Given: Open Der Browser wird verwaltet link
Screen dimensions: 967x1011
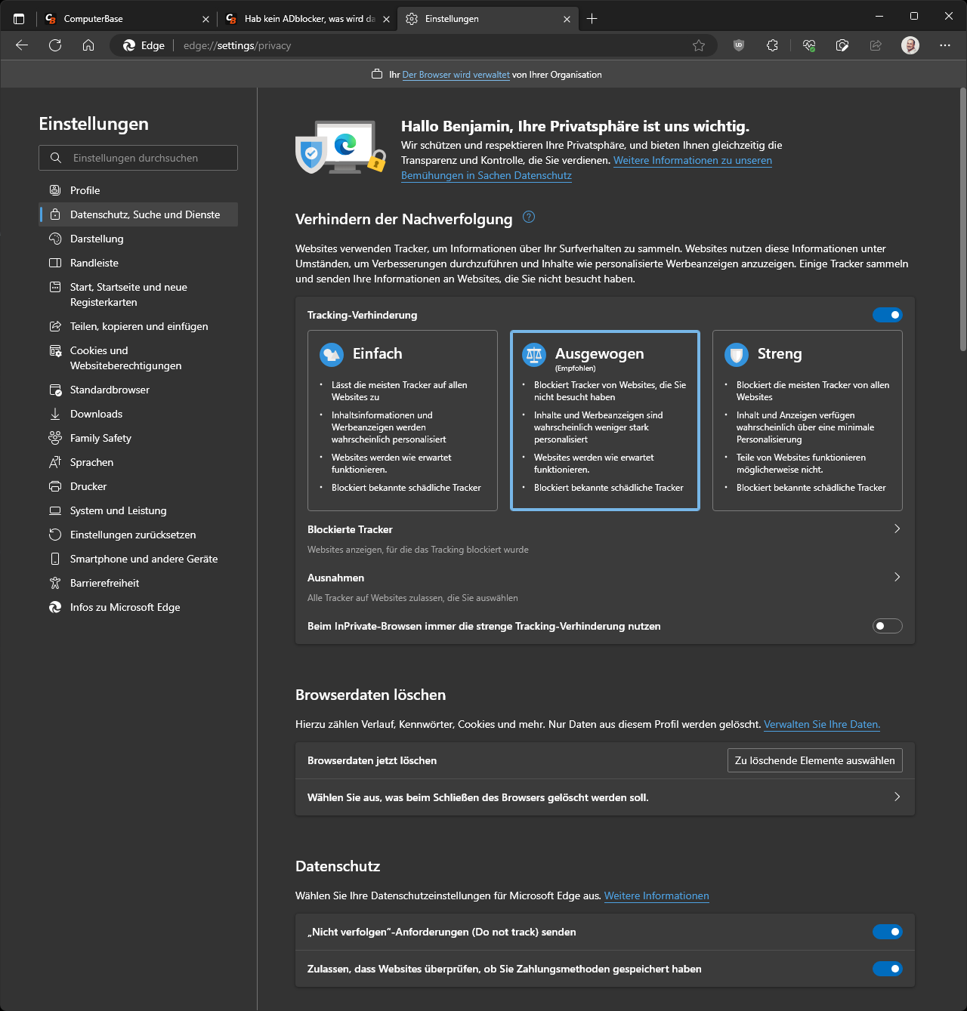Looking at the screenshot, I should coord(456,75).
